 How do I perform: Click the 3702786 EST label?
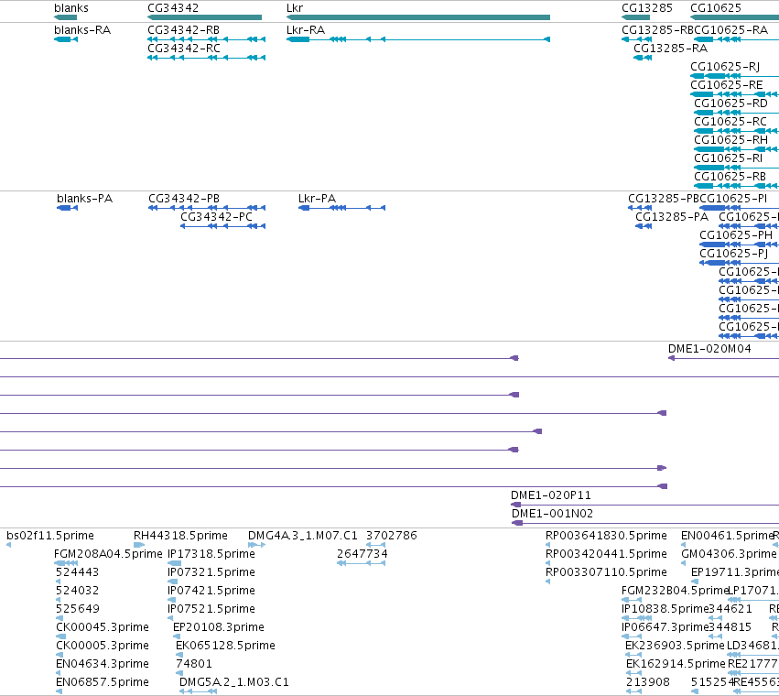(x=392, y=536)
